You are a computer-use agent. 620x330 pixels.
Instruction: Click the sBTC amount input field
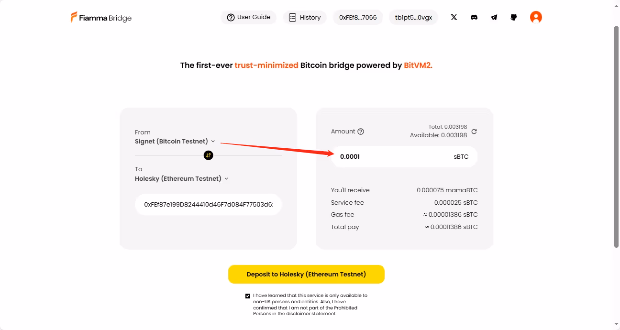(392, 157)
